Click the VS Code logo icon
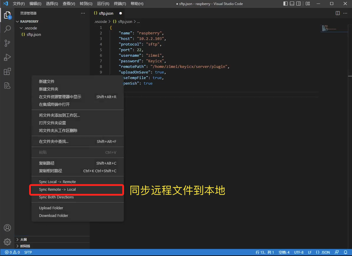This screenshot has width=352, height=256. click(6, 4)
